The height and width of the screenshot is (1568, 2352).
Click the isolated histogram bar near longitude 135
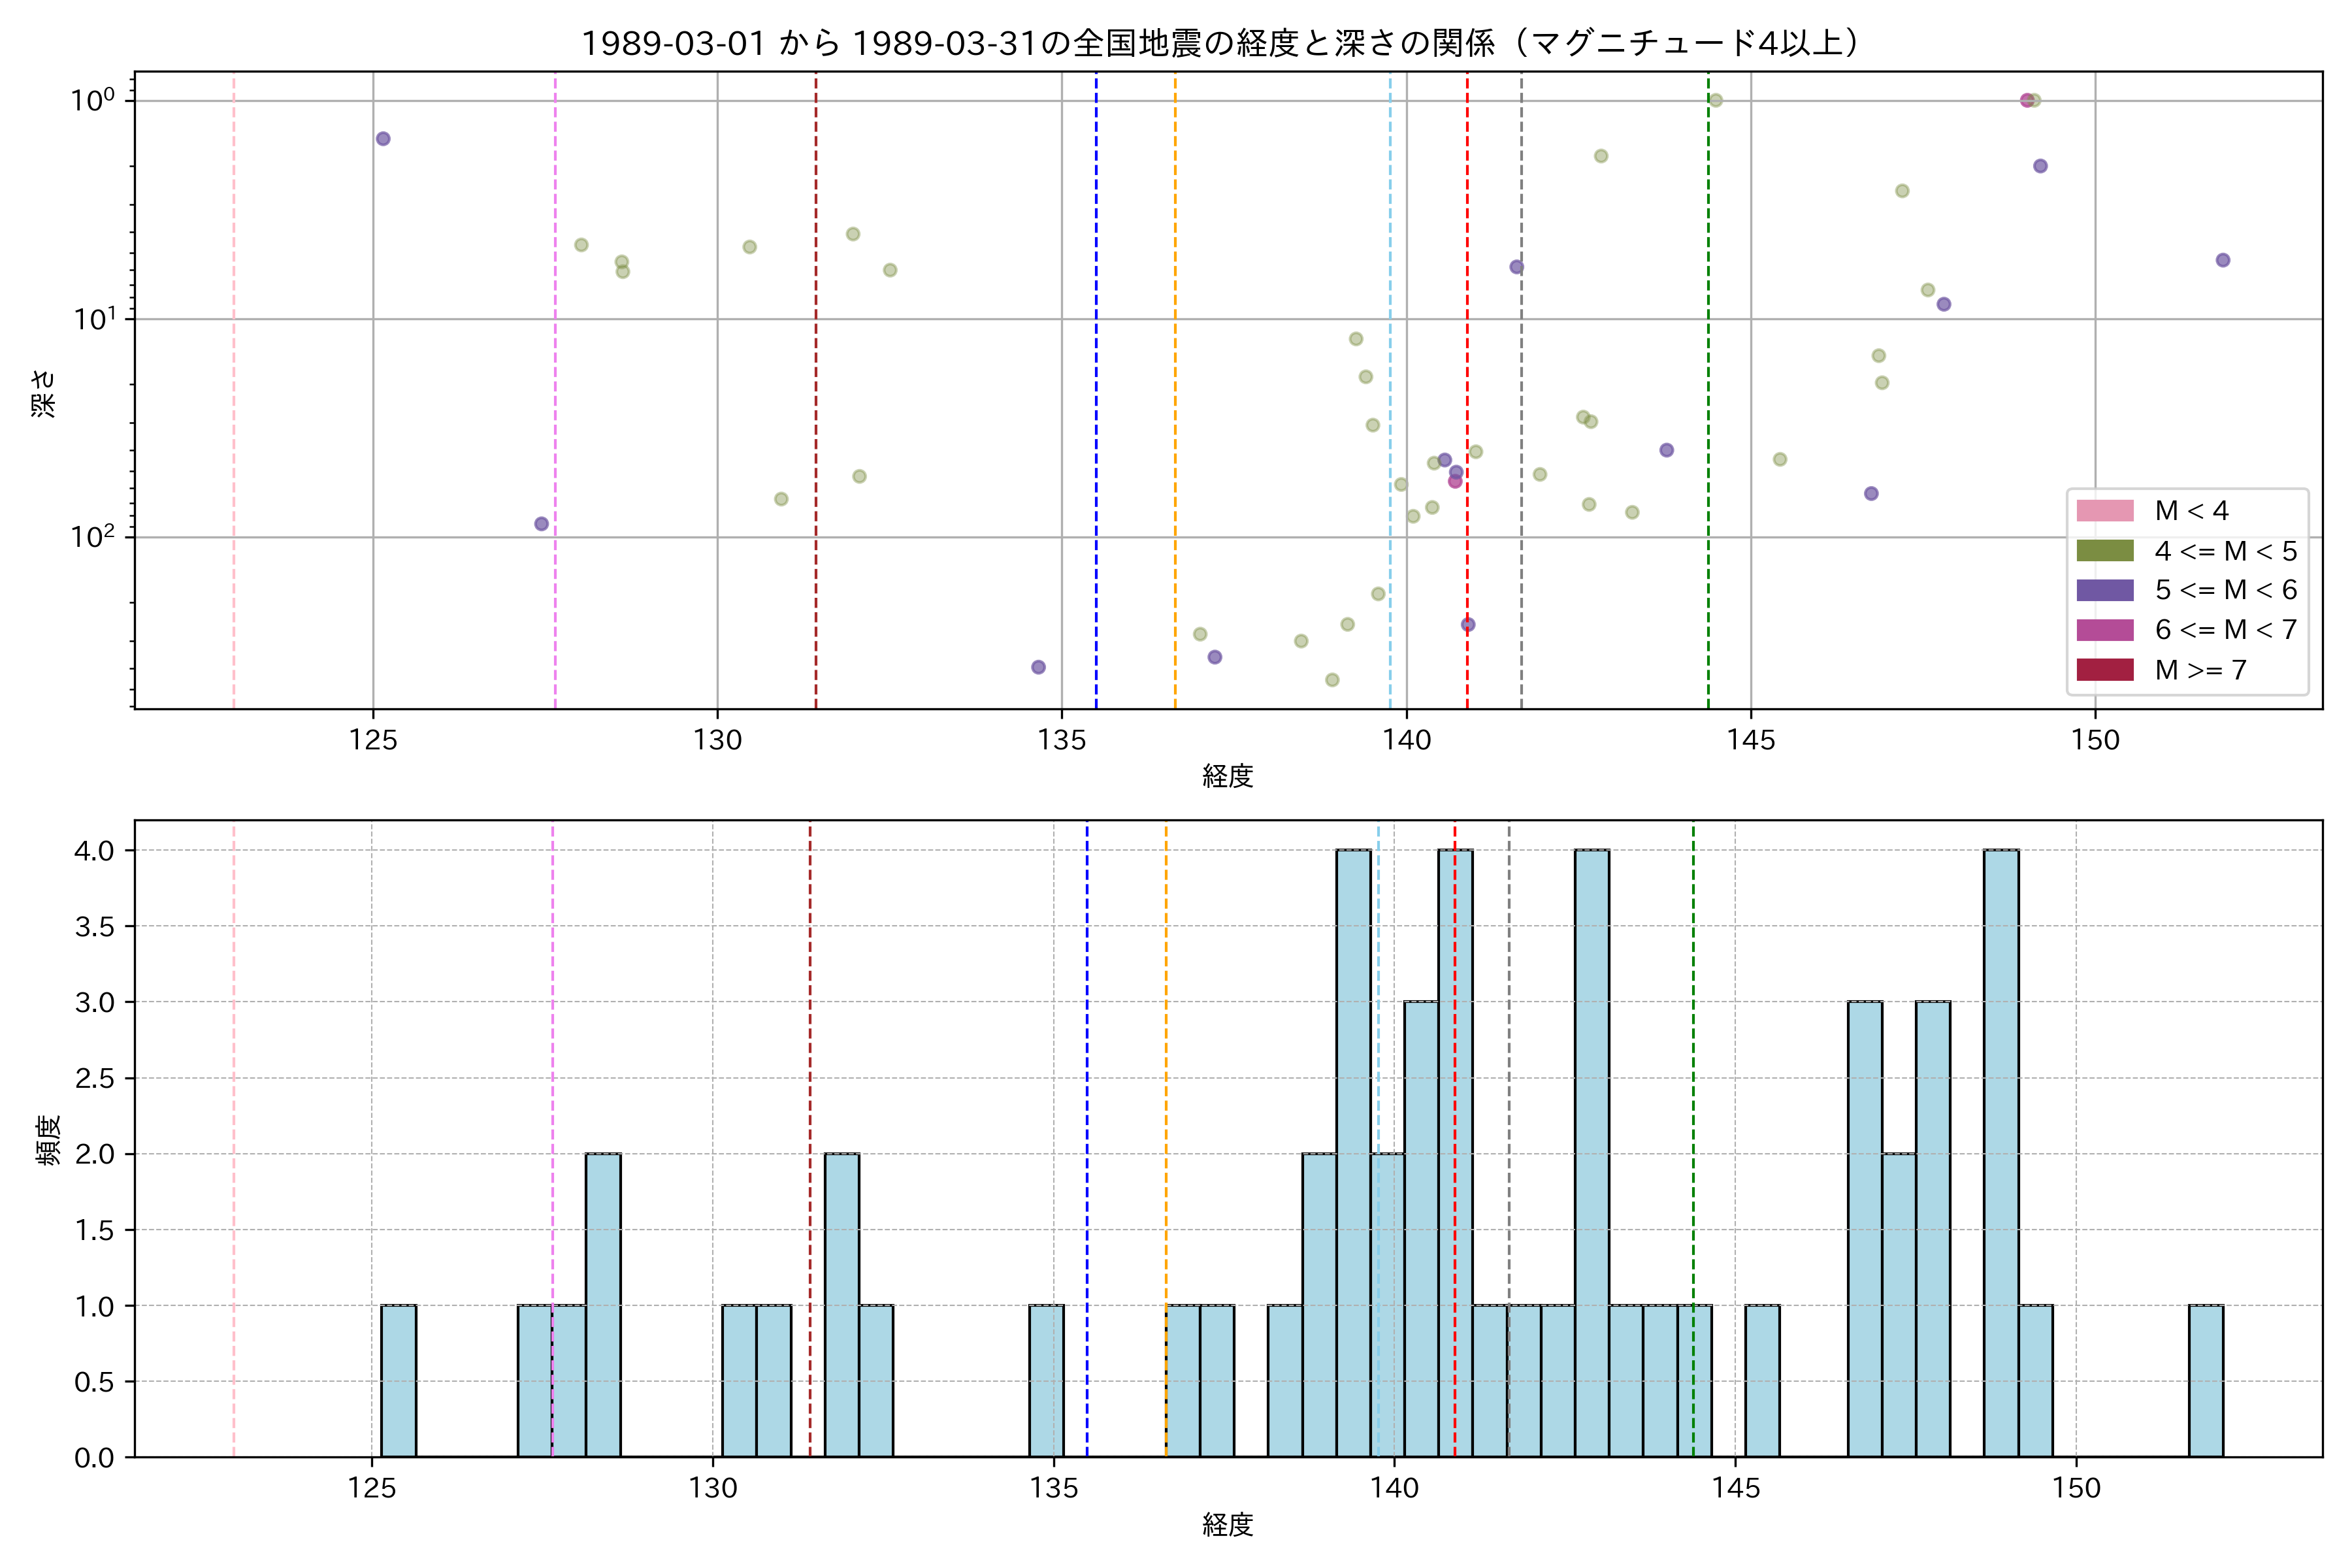[1047, 1380]
